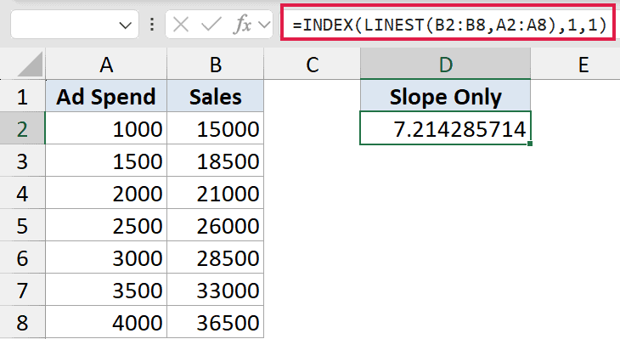
Task: Click the Select All corner triangle
Action: pos(30,65)
